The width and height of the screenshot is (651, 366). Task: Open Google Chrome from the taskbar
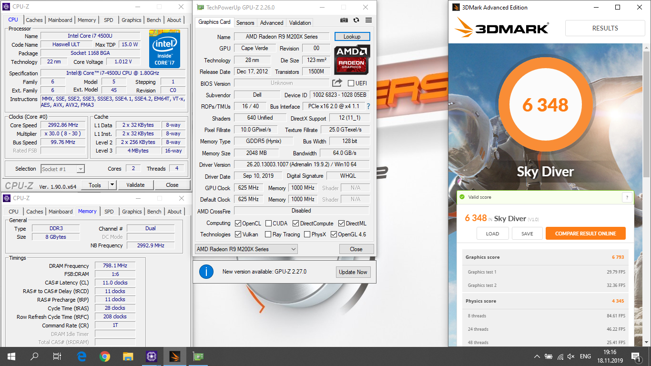105,356
